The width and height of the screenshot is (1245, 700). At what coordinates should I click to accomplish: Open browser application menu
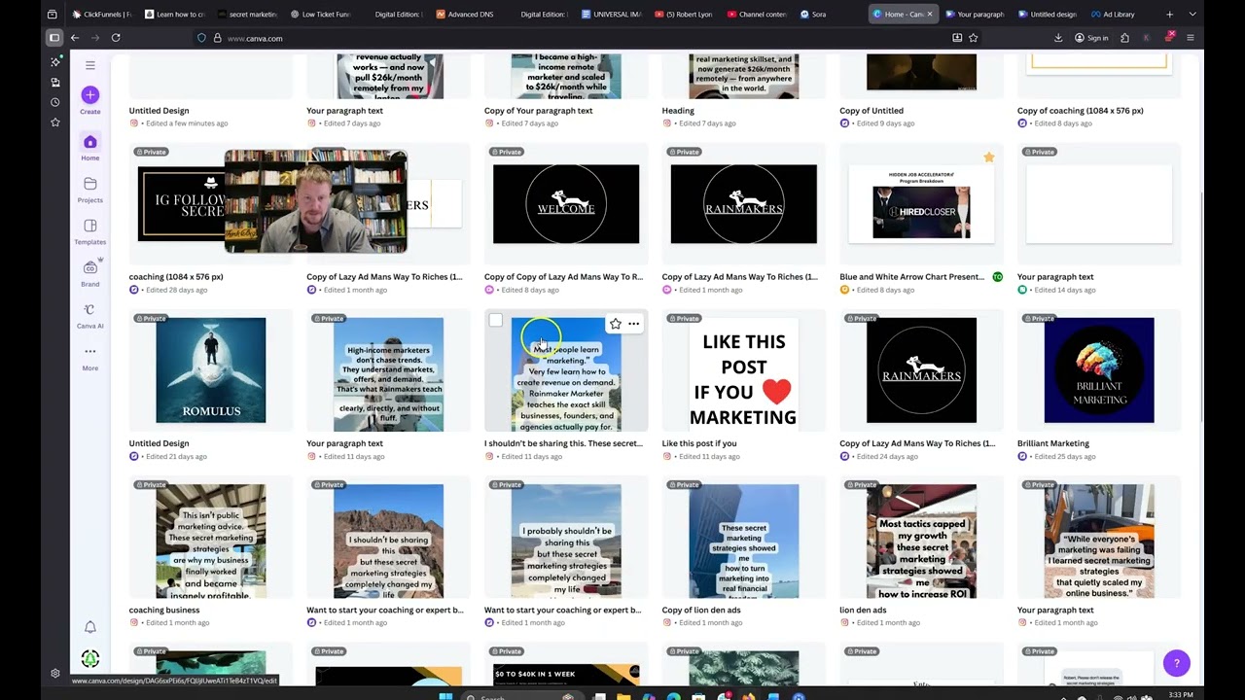1190,38
